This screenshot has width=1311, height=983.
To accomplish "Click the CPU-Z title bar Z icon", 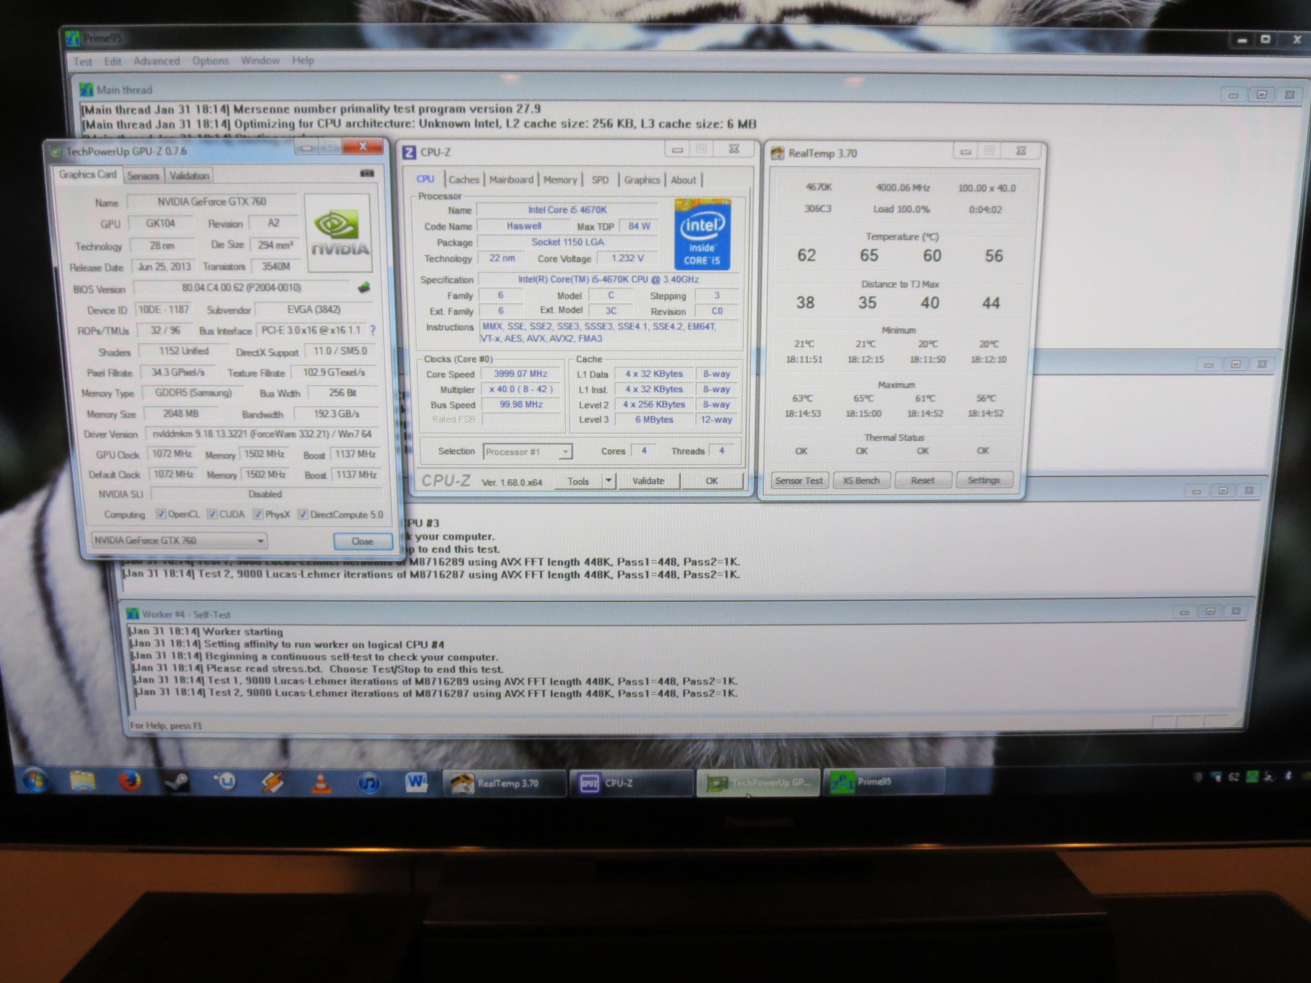I will (x=409, y=152).
